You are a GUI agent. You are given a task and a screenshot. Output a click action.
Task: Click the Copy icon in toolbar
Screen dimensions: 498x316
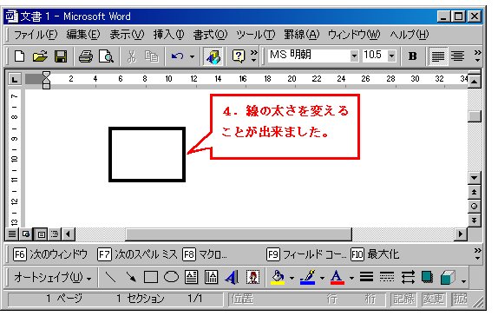tap(151, 56)
